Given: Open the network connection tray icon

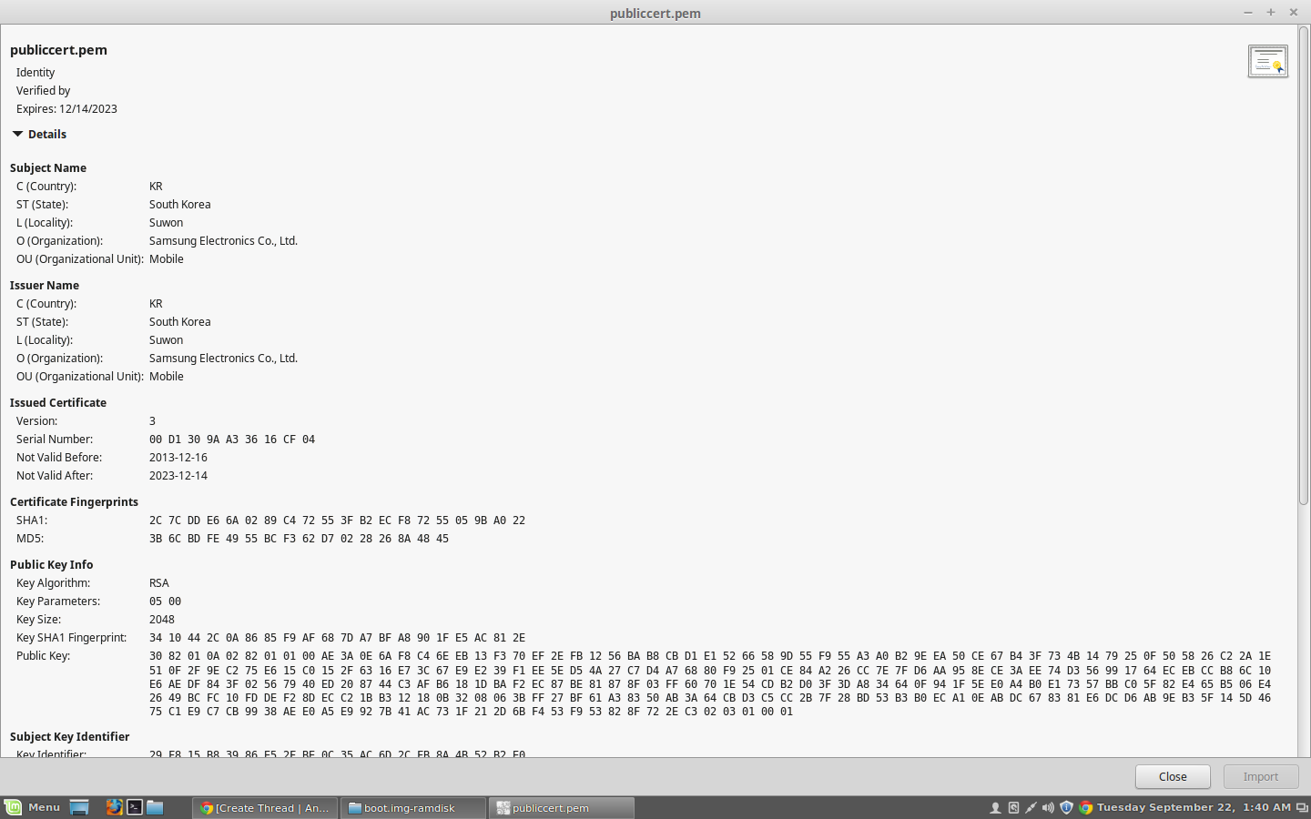Looking at the screenshot, I should (1031, 807).
